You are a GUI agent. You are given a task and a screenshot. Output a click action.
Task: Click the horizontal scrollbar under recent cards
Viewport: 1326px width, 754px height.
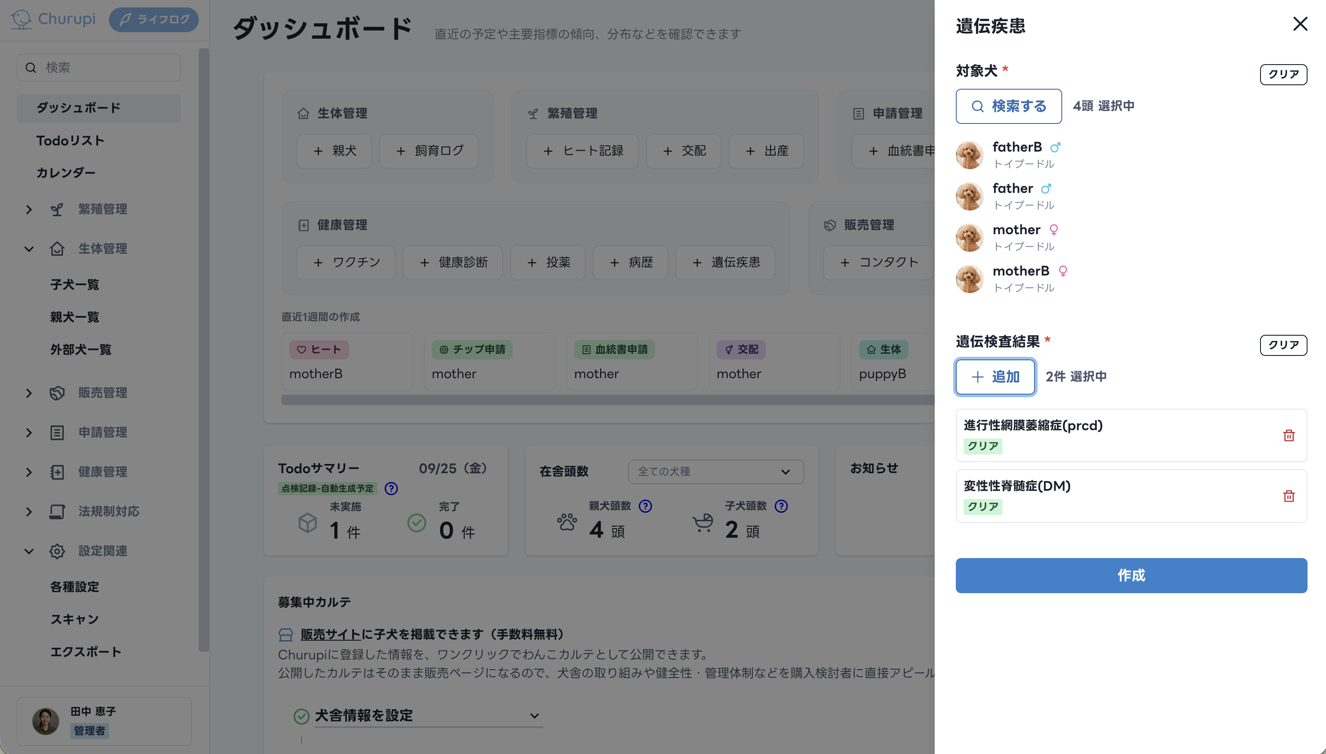click(x=607, y=400)
